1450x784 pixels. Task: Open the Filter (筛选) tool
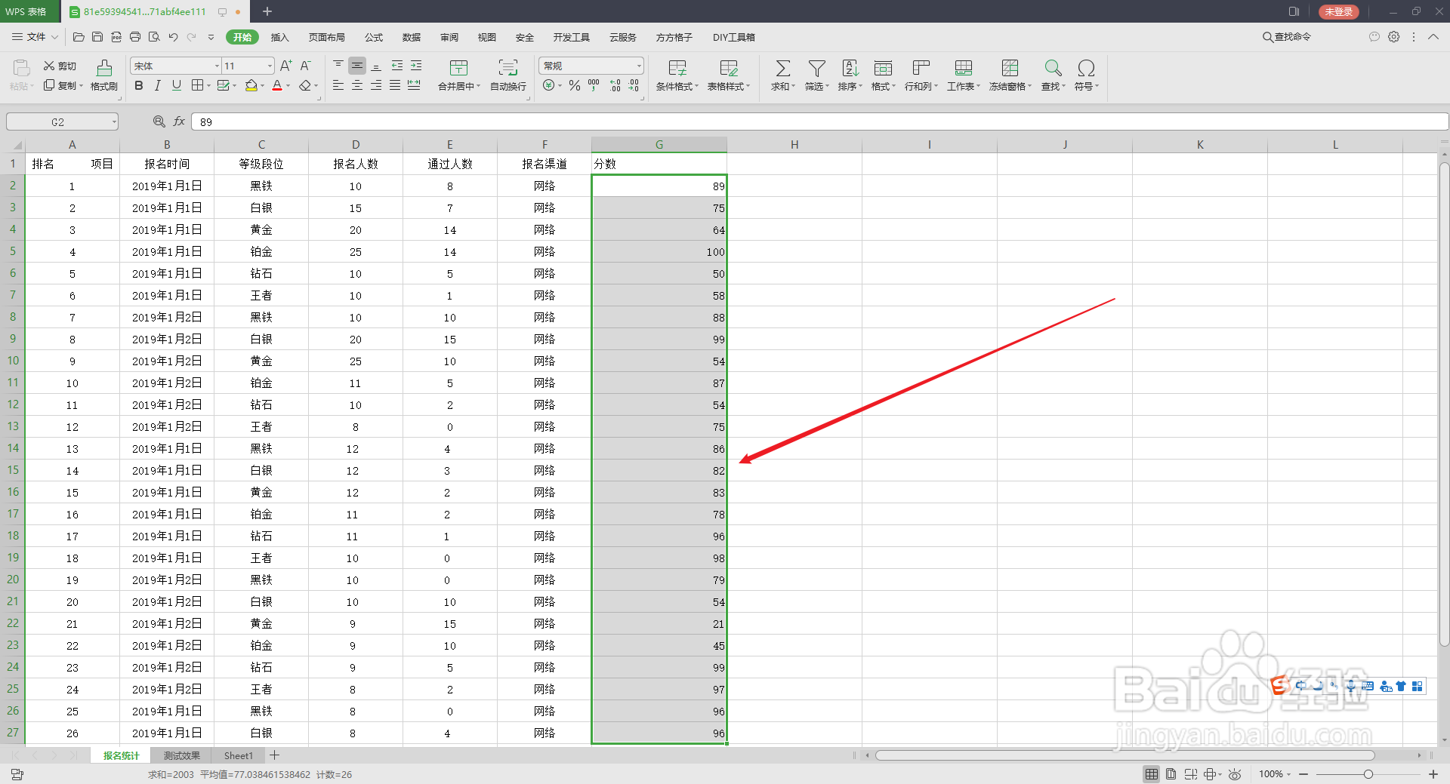point(816,75)
